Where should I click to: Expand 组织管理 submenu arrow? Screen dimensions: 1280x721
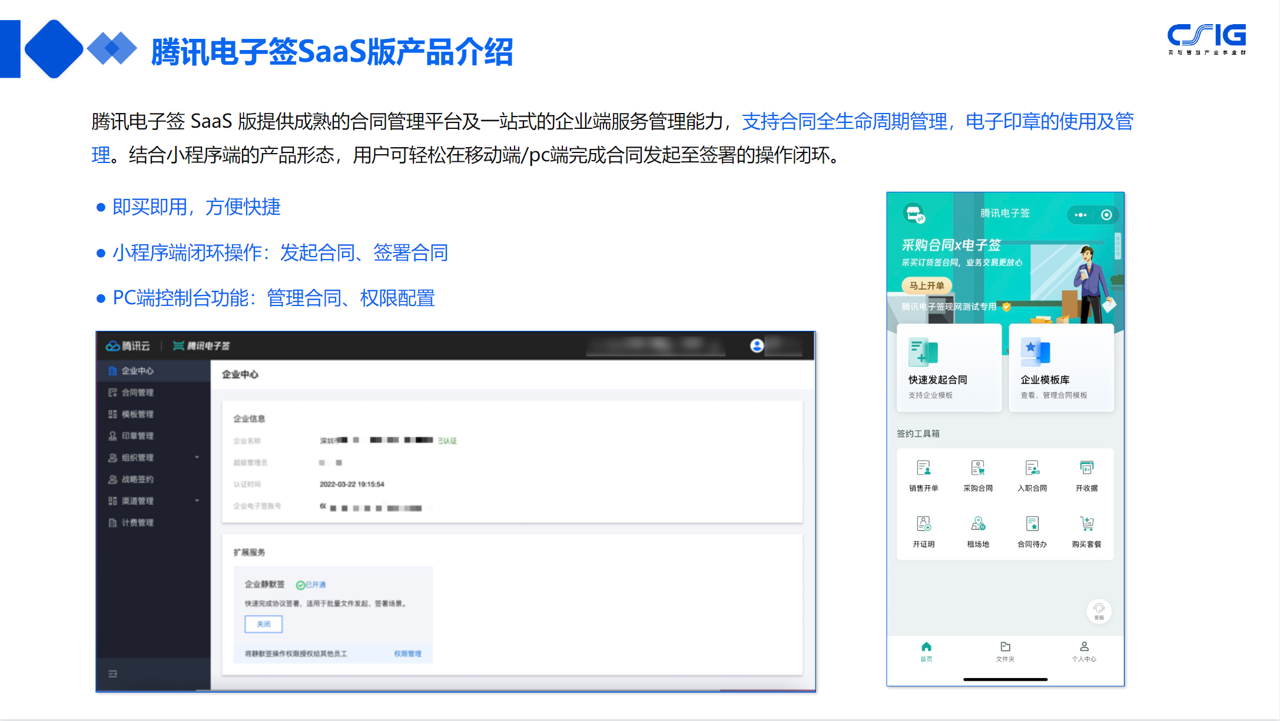197,457
